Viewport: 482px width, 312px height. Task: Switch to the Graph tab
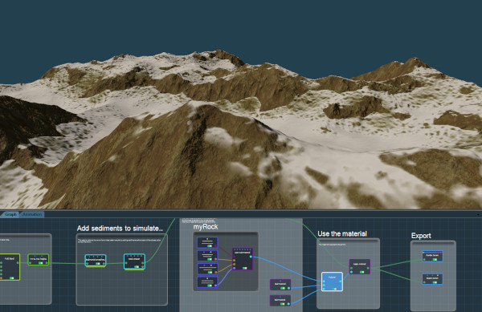click(x=10, y=214)
